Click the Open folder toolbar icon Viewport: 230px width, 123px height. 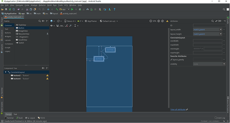tap(2, 9)
